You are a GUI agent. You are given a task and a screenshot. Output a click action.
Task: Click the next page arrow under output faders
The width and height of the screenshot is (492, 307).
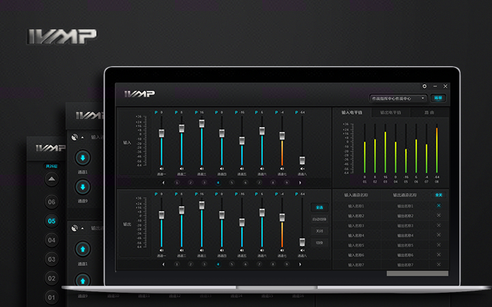pyautogui.click(x=300, y=264)
